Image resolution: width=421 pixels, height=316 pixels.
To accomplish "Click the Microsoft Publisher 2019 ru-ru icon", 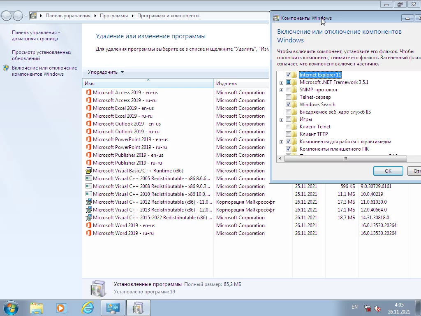I will point(89,163).
